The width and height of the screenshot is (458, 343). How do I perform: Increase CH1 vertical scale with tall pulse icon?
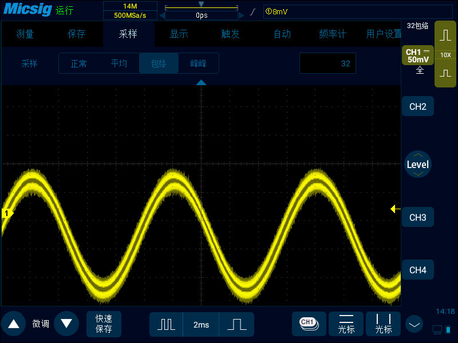(445, 36)
